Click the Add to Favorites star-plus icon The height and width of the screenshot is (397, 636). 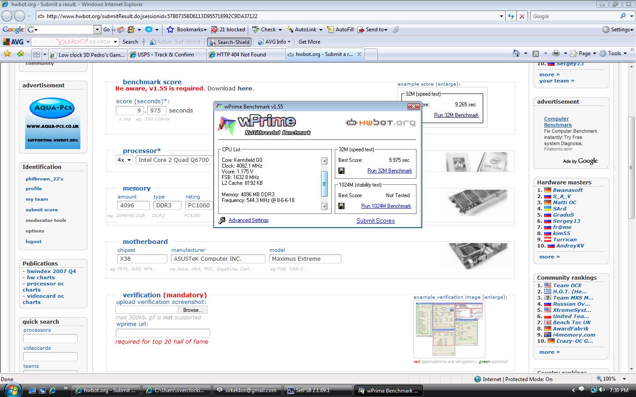coord(21,54)
